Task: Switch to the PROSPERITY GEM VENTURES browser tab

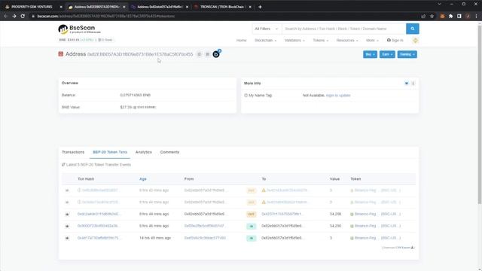Action: point(32,7)
